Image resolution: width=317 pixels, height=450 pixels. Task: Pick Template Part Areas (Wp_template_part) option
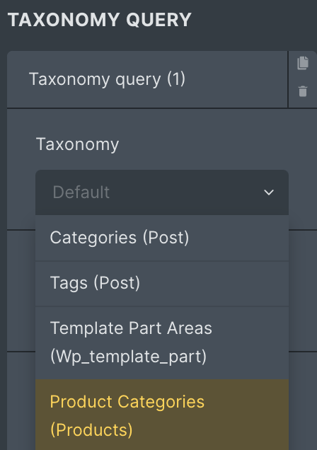(162, 342)
